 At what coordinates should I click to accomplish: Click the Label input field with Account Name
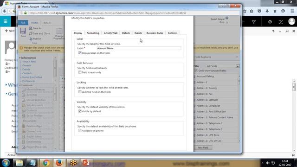point(139,48)
